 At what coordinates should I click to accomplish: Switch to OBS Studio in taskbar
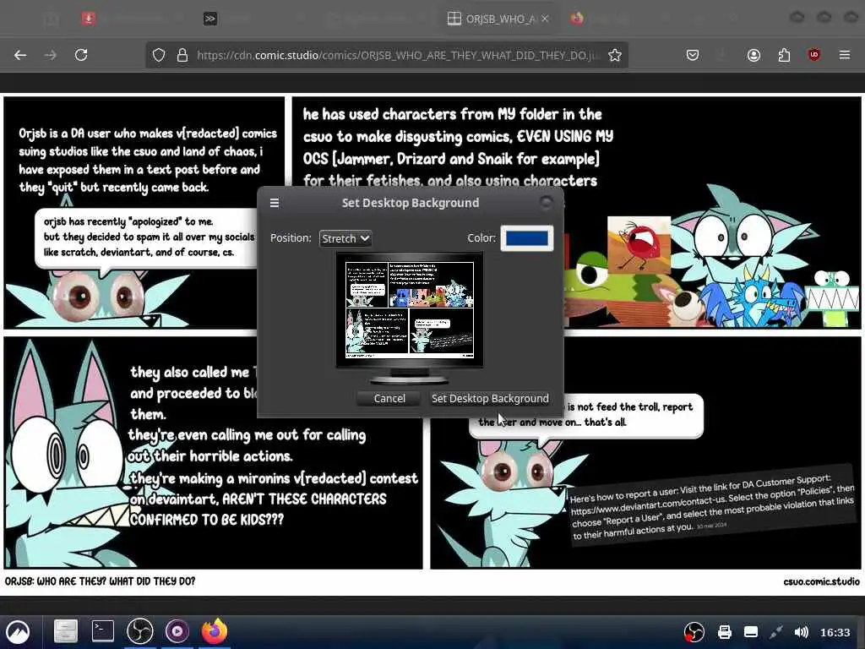(x=140, y=631)
